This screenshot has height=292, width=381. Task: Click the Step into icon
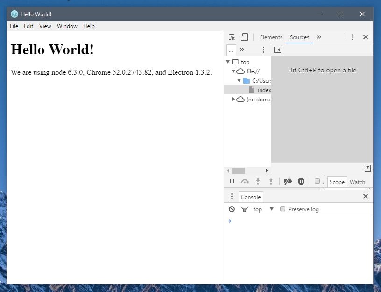[x=258, y=181]
